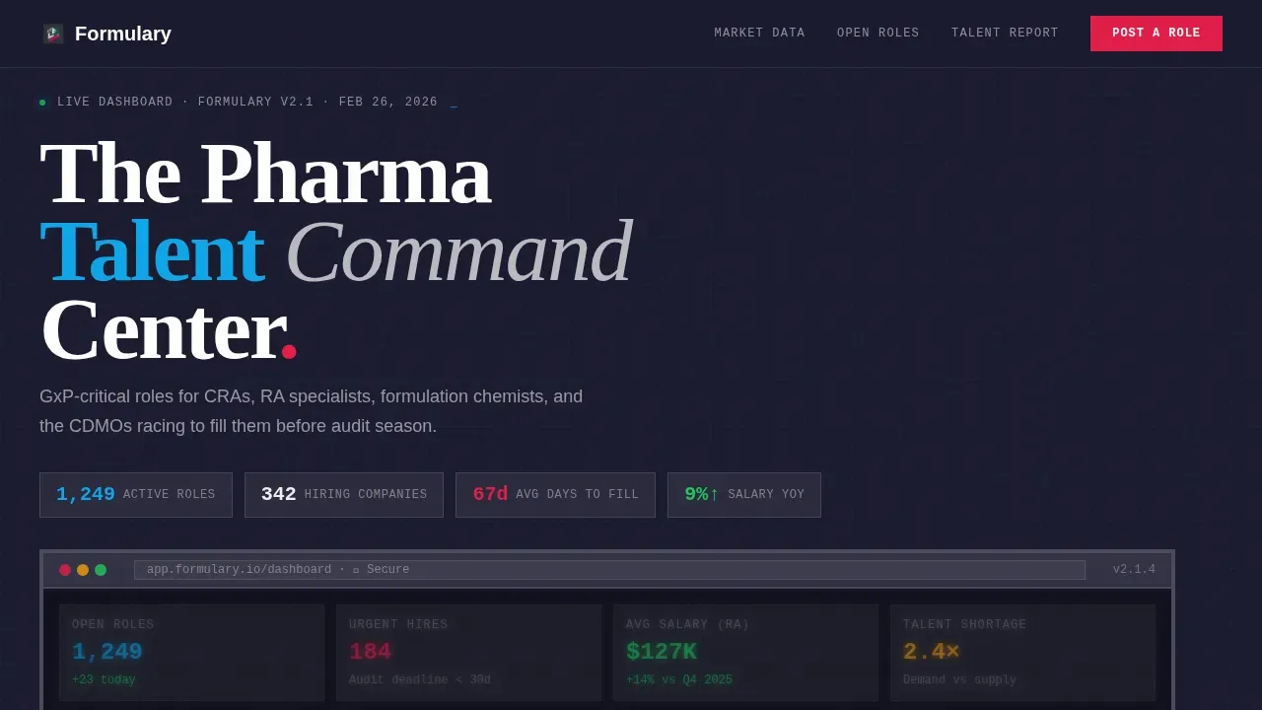The image size is (1262, 710).
Task: Select the 67d Avg Days to Fill stat
Action: point(555,495)
